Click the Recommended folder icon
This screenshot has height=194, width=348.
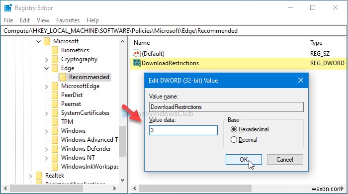coord(63,77)
